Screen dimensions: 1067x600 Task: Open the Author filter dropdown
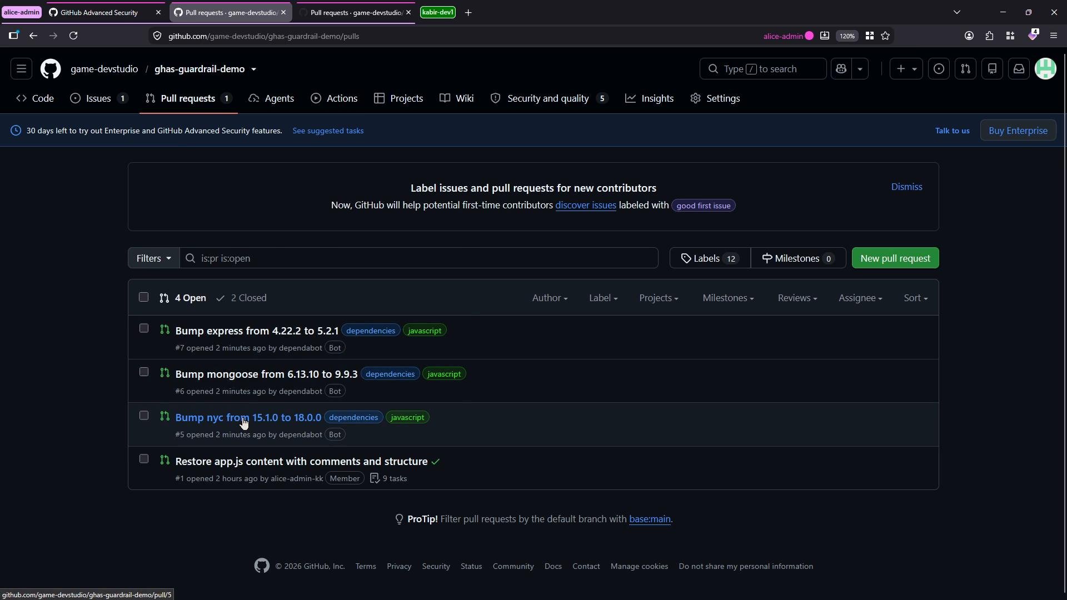pyautogui.click(x=550, y=298)
